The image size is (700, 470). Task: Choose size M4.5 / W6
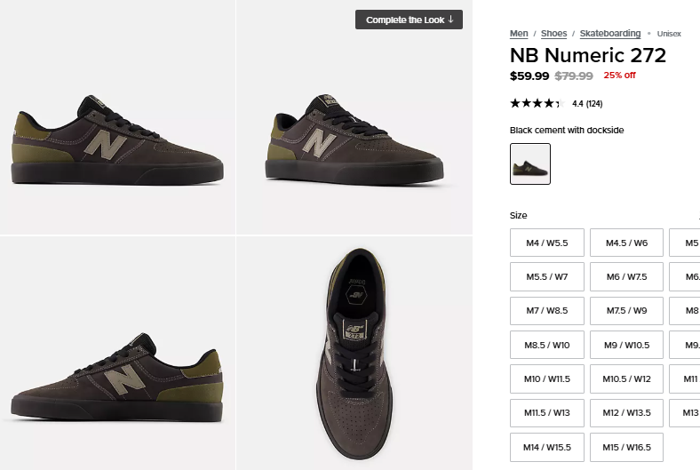(626, 243)
